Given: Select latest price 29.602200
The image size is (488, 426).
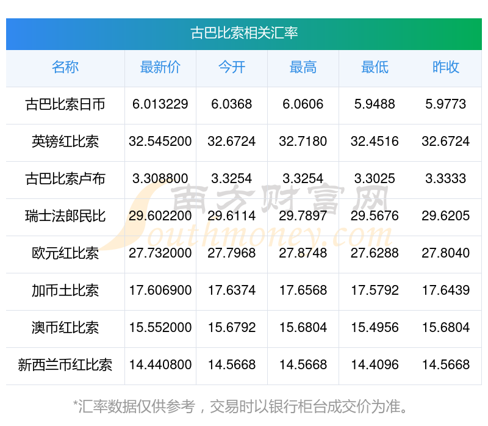Looking at the screenshot, I should click(160, 216).
